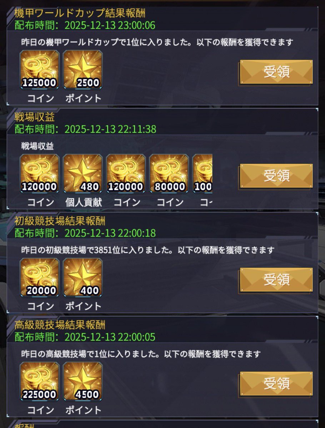Viewport: 325px width, 428px height.
Task: Open the 戦場収益 mail title
Action: point(35,117)
